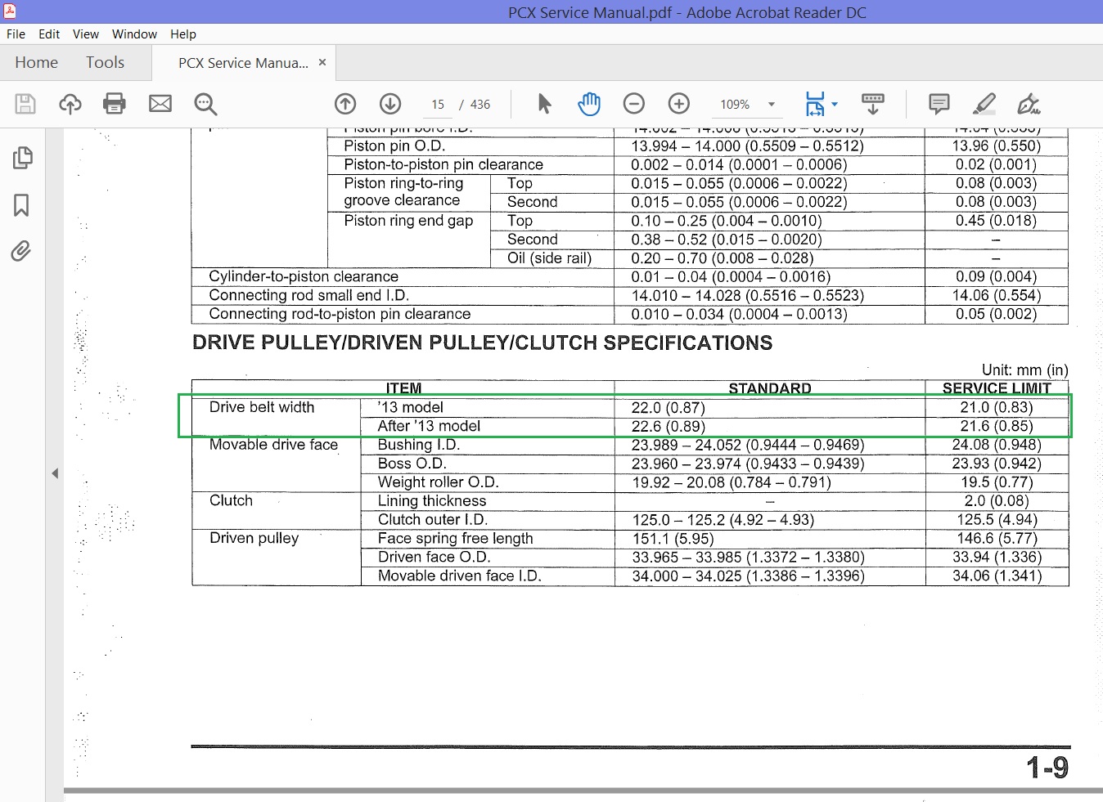Select the highlighter pen tool
This screenshot has height=802, width=1103.
pos(984,104)
